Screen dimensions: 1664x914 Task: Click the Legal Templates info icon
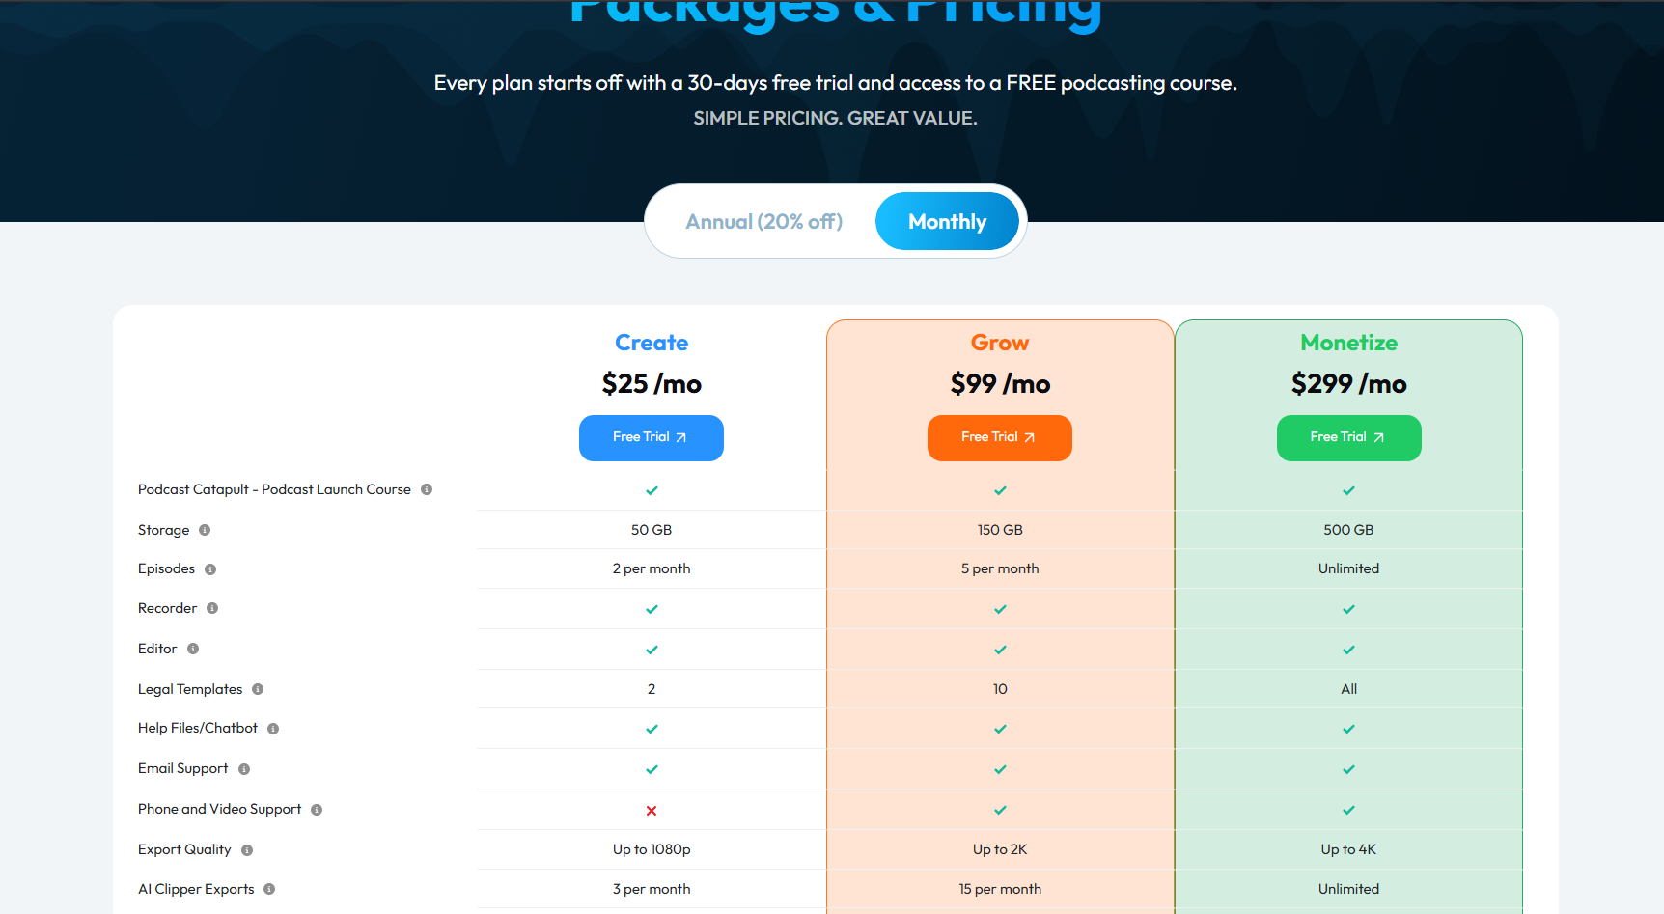point(258,689)
